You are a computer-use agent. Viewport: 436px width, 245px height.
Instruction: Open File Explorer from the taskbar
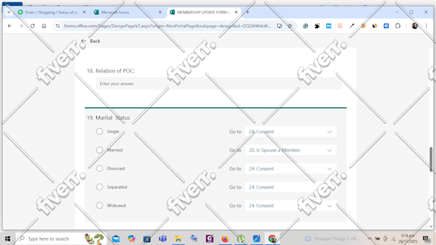pyautogui.click(x=178, y=239)
